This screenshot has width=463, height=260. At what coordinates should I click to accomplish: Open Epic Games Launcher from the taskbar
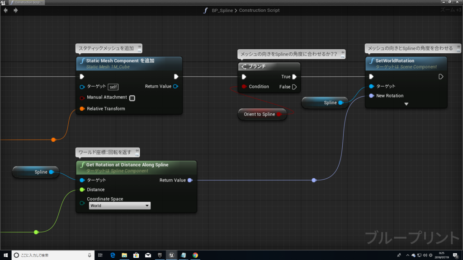pyautogui.click(x=160, y=255)
